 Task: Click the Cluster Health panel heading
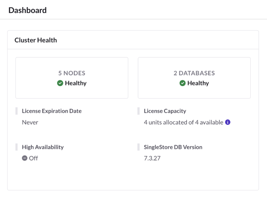click(x=36, y=40)
